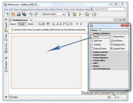Open the Navigate menu

coord(23,9)
